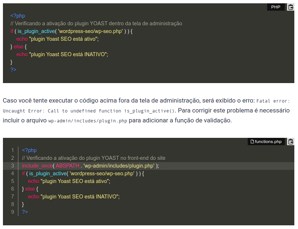
Task: Click line number 9 in gutter
Action: pyautogui.click(x=12, y=212)
